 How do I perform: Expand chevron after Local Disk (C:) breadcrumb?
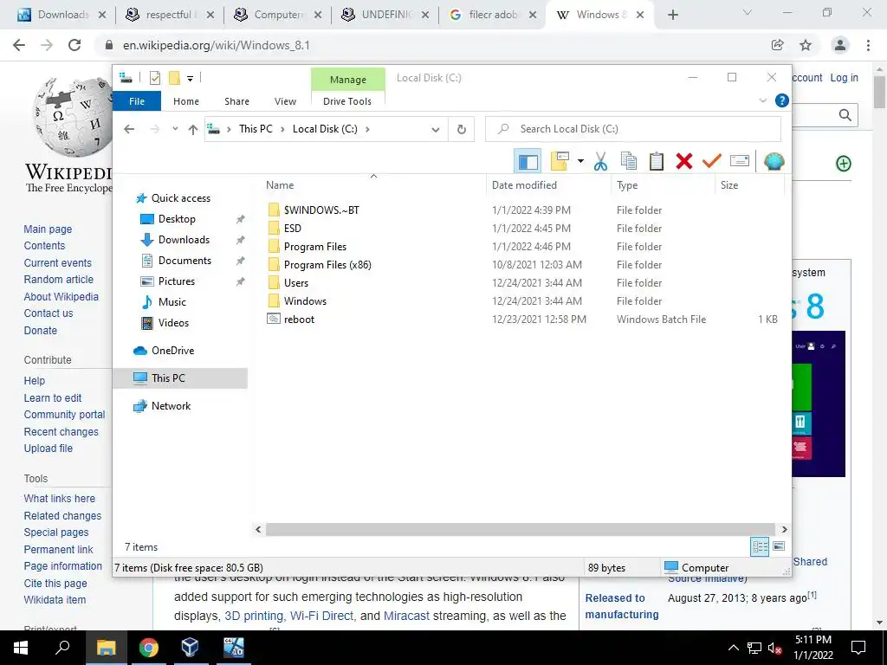[x=367, y=129]
